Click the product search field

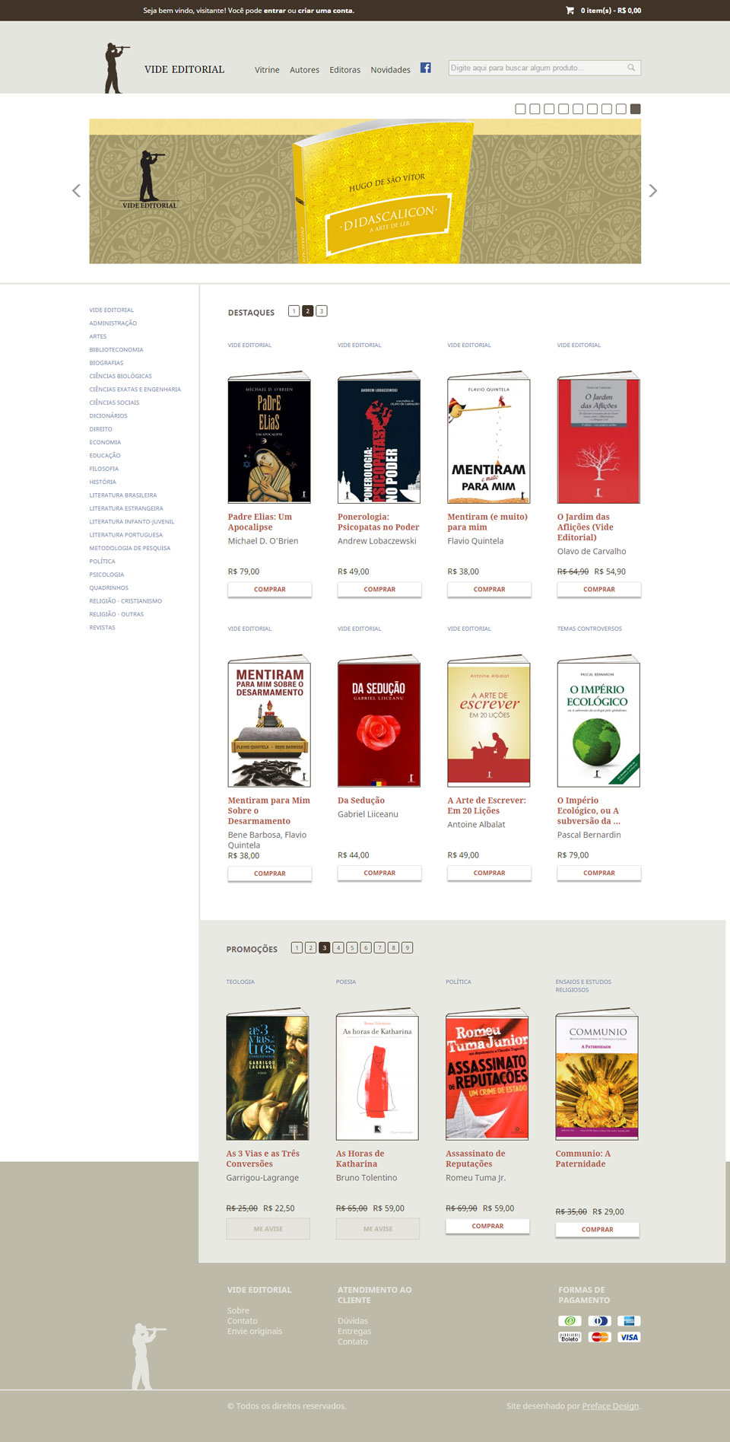pyautogui.click(x=544, y=68)
